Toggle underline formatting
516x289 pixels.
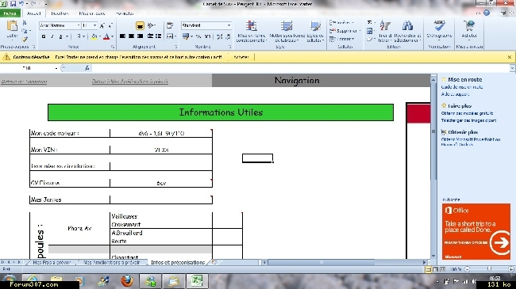[x=60, y=36]
